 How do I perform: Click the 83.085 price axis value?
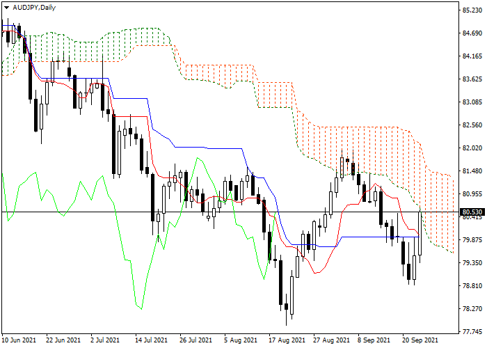(x=472, y=102)
